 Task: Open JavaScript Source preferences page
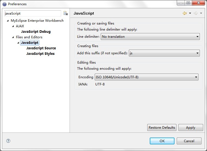(41, 48)
